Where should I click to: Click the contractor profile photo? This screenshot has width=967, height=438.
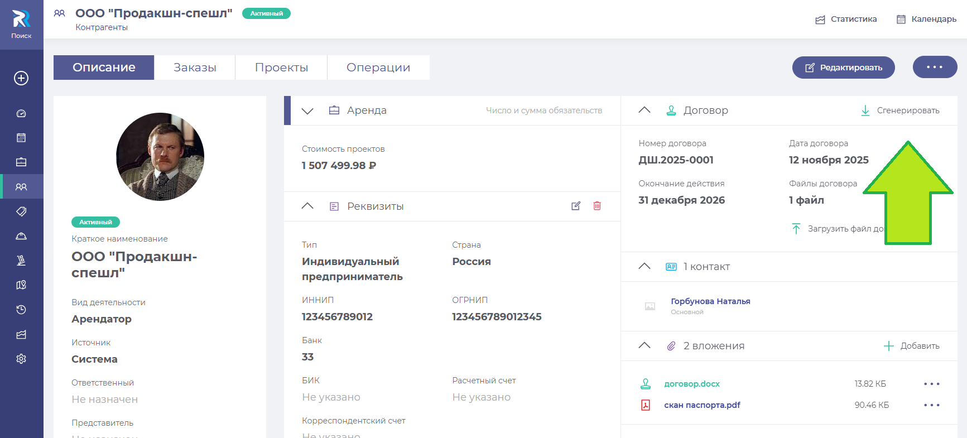[x=160, y=157]
